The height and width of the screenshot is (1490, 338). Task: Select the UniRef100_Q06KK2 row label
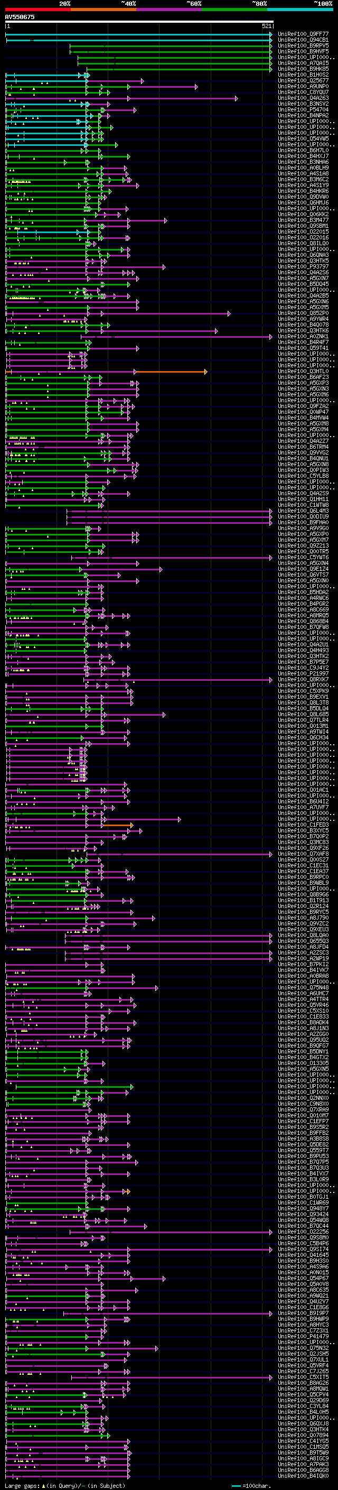click(303, 214)
